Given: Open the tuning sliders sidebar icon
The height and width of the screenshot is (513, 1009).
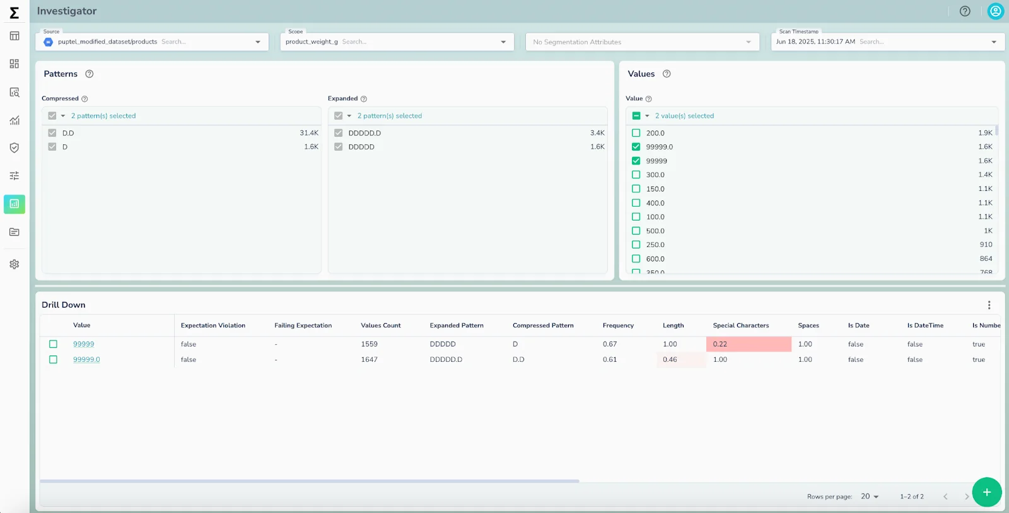Looking at the screenshot, I should pos(15,176).
